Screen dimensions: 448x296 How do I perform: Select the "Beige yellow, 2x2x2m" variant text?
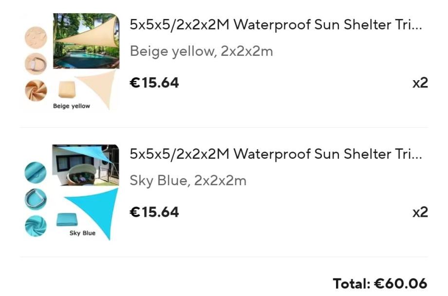click(201, 51)
